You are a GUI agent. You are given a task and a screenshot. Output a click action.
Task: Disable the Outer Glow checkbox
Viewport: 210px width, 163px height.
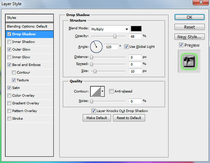click(9, 50)
